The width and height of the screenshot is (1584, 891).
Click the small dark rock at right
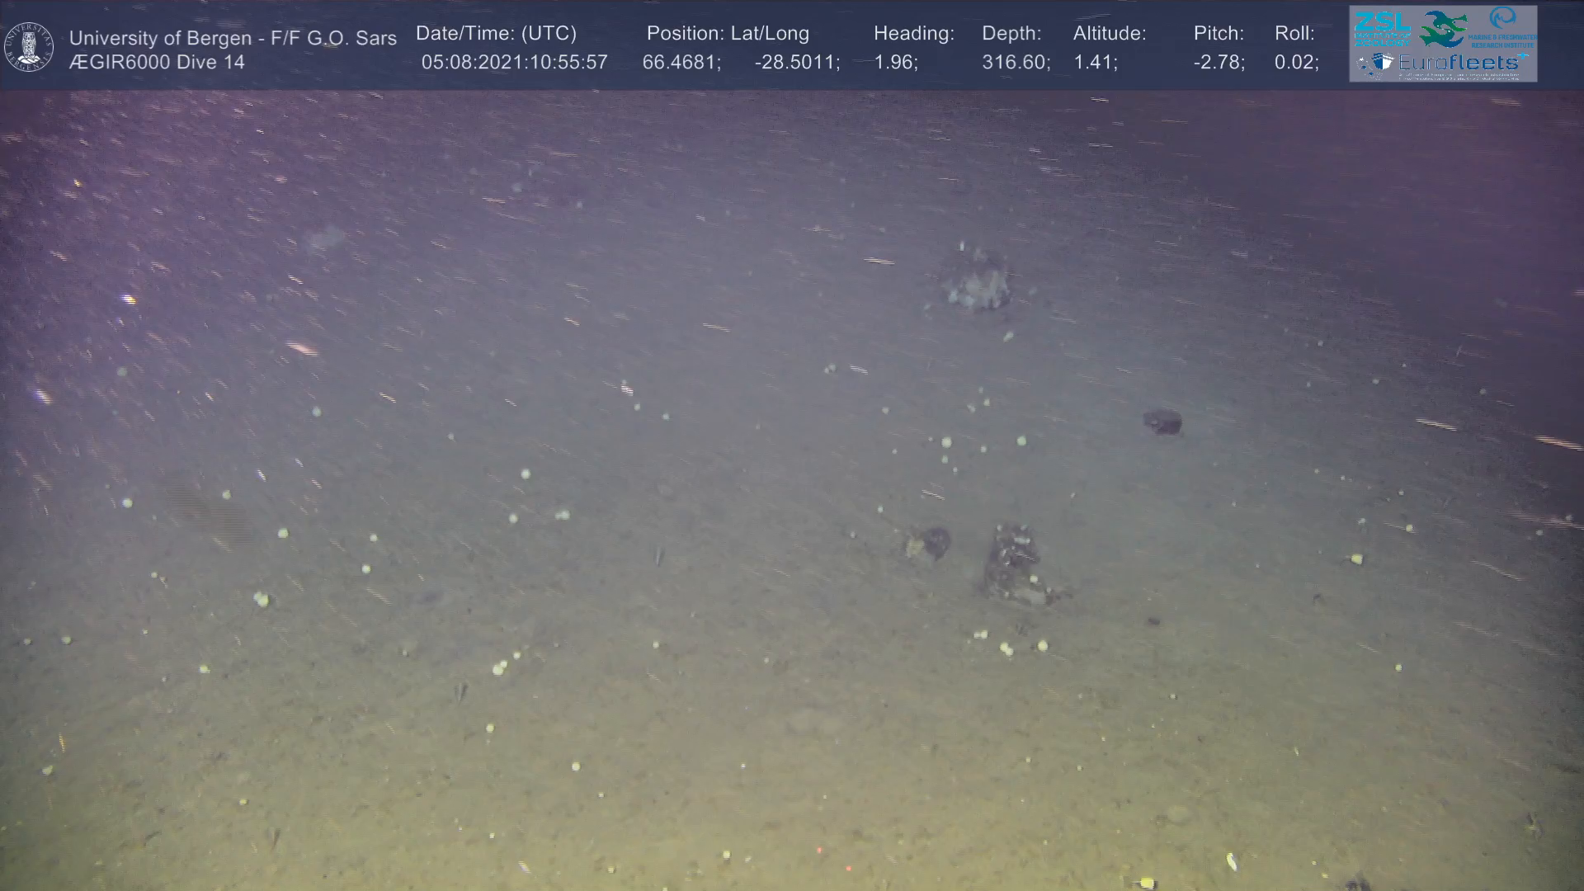1162,422
